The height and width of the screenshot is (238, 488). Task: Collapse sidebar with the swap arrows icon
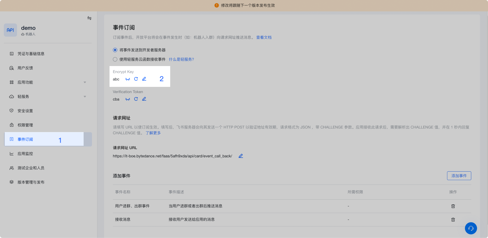point(89,18)
